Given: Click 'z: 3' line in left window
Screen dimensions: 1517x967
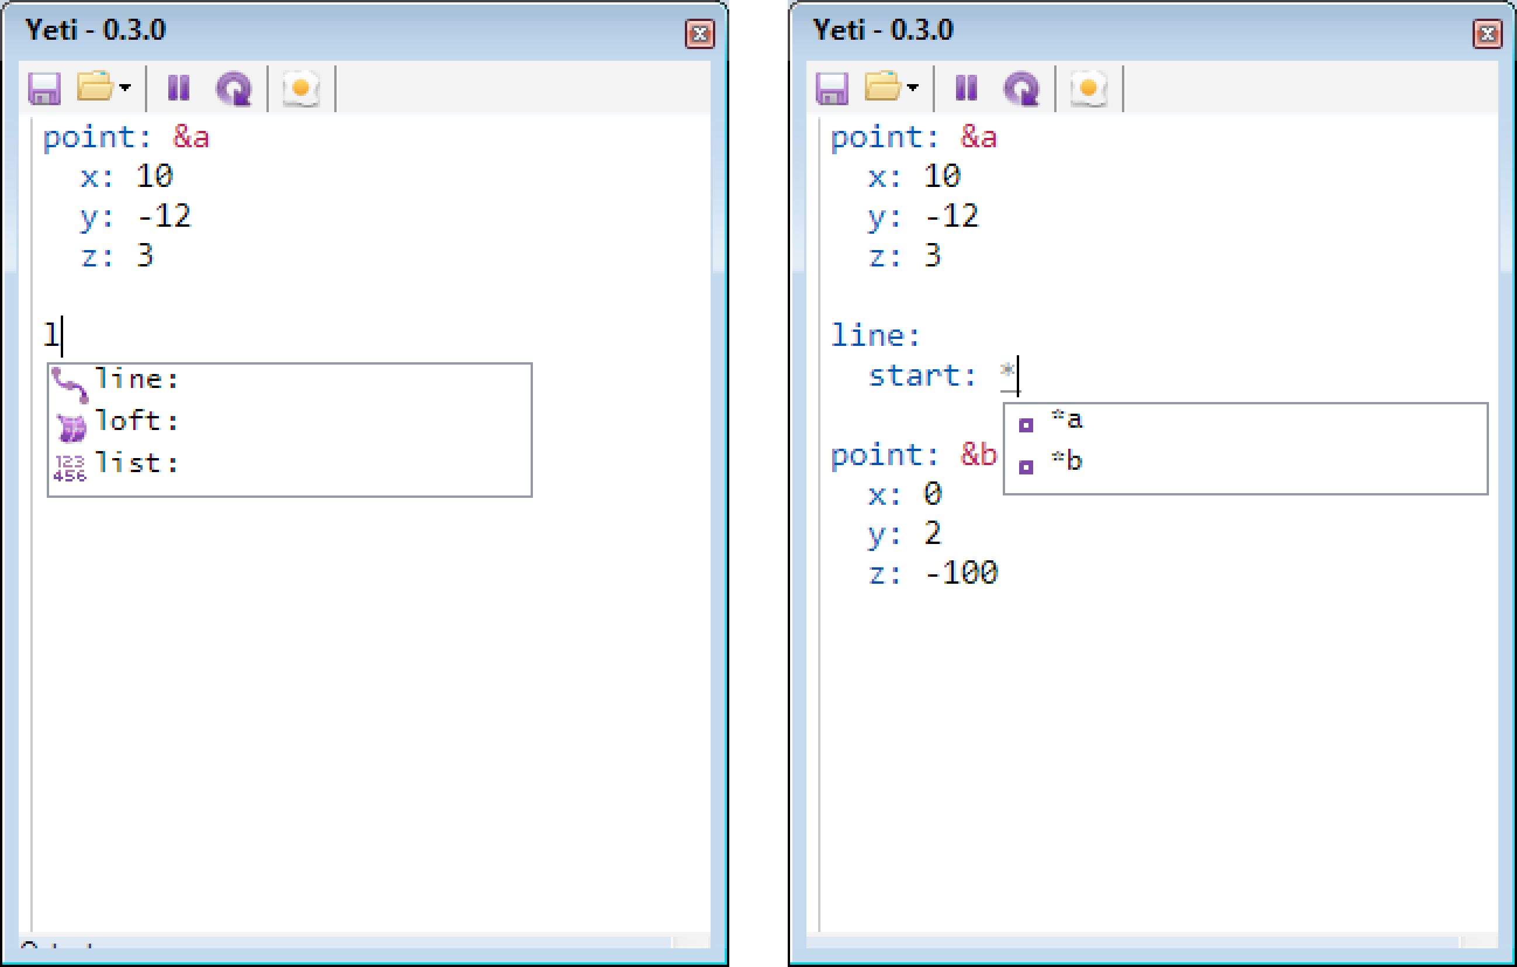Looking at the screenshot, I should point(117,256).
